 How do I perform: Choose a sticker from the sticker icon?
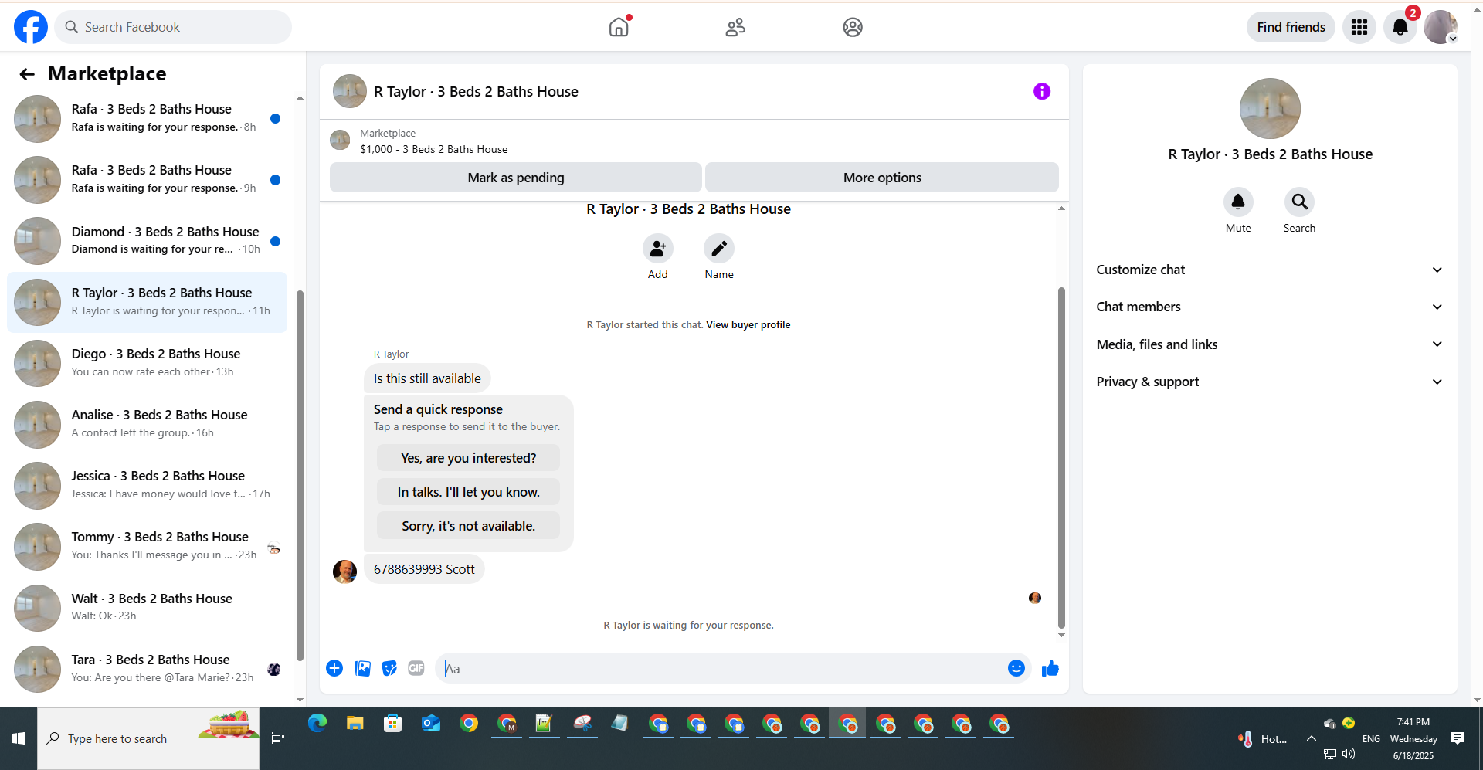[x=389, y=668]
